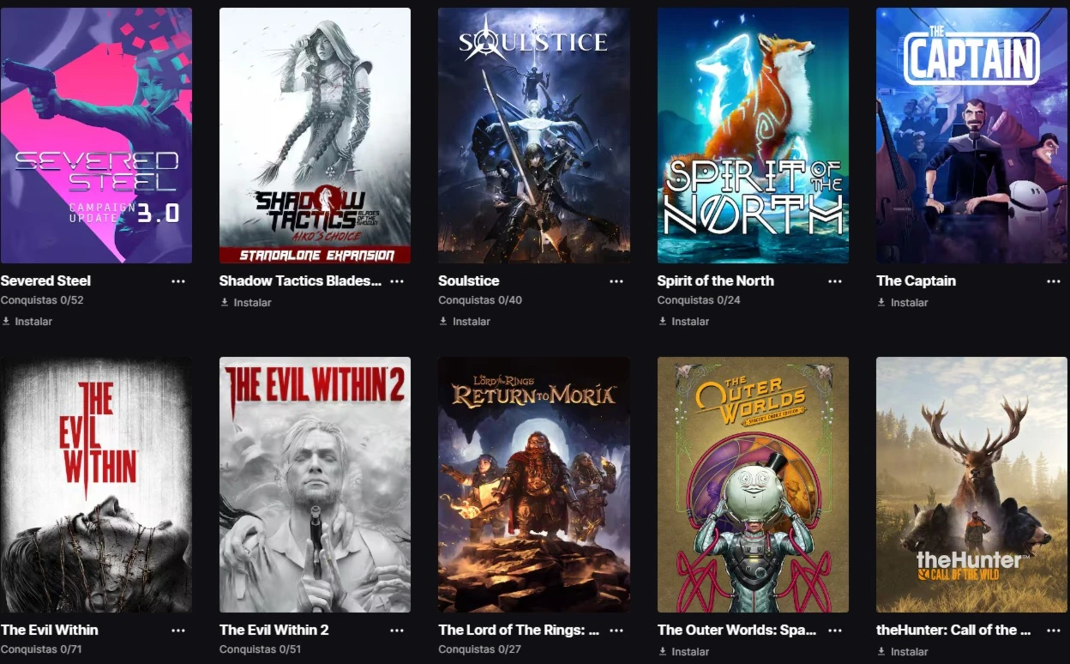The width and height of the screenshot is (1070, 664).
Task: Open the Outer Worlds three-dot menu
Action: pyautogui.click(x=835, y=631)
